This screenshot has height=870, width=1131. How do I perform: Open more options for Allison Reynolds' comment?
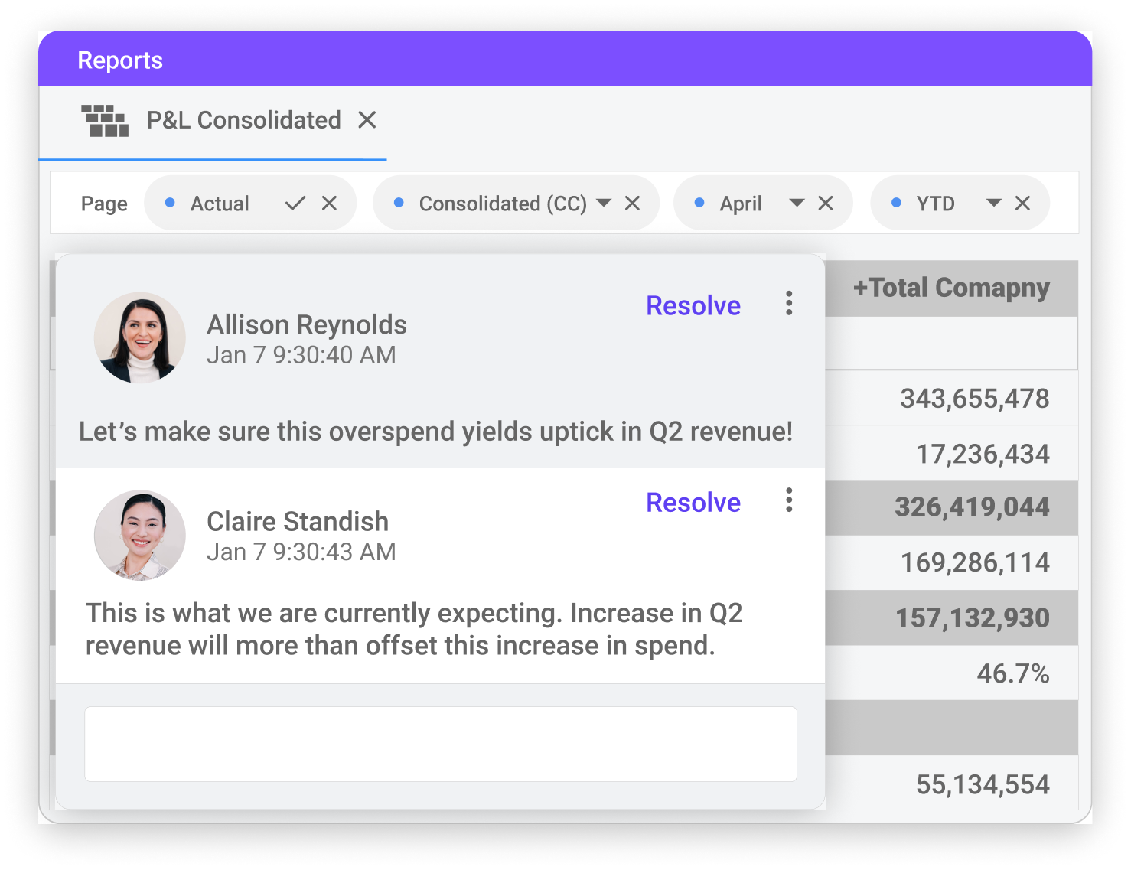789,304
